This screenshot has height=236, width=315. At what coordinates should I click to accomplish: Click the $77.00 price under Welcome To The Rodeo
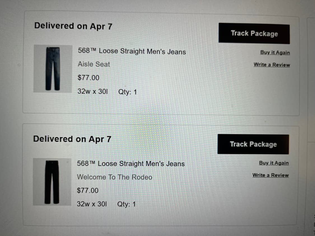point(88,191)
